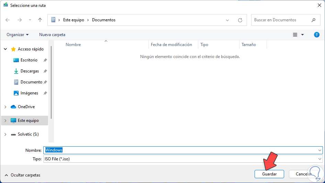Select 'Este equipo' in the address path
Screen dimensions: 325x183
[74, 20]
